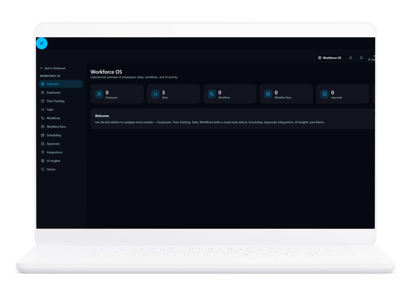Open Workflow Runs in the sidebar
Image resolution: width=411 pixels, height=295 pixels.
[x=61, y=127]
